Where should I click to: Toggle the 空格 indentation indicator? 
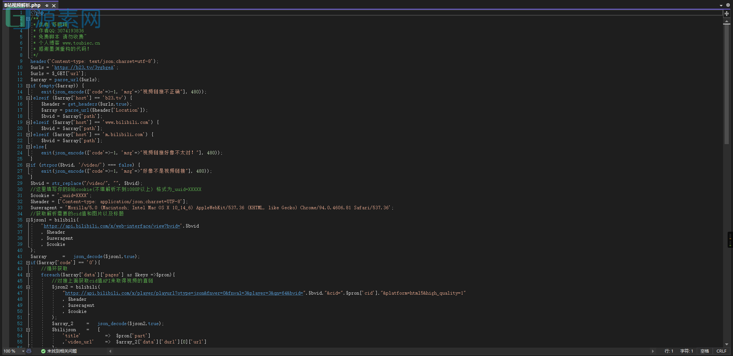704,351
